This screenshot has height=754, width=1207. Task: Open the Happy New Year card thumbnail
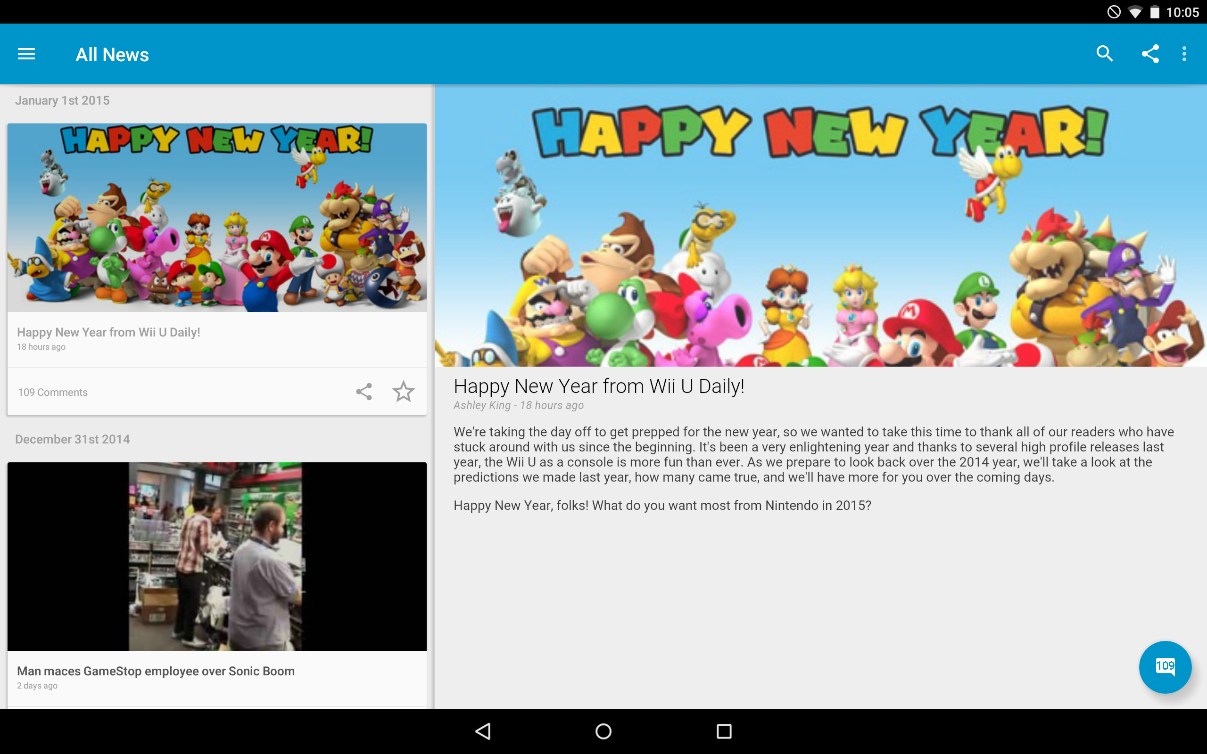[217, 218]
